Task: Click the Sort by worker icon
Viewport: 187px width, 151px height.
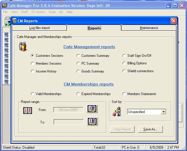Action: pyautogui.click(x=117, y=112)
